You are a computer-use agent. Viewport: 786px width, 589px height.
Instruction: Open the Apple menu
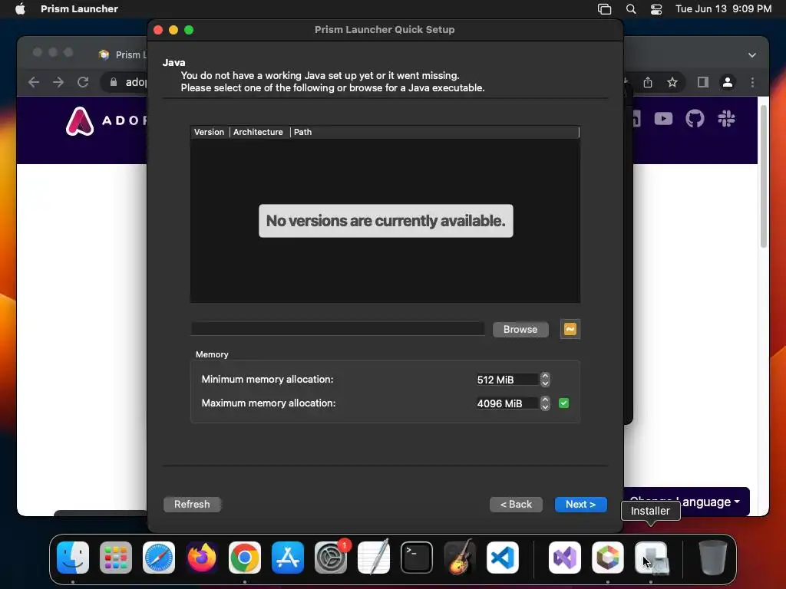tap(20, 8)
